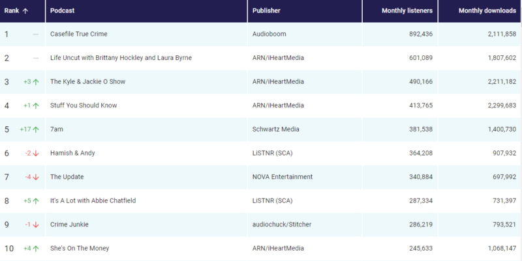Click red down arrow for Crime Junkie
The image size is (522, 261).
[x=36, y=225]
